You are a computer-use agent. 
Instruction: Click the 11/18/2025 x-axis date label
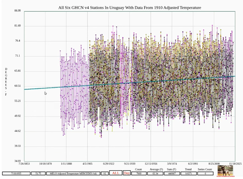point(235,164)
